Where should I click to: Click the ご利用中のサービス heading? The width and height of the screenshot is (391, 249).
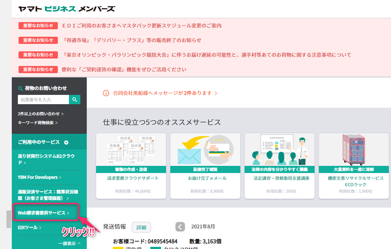coord(39,142)
